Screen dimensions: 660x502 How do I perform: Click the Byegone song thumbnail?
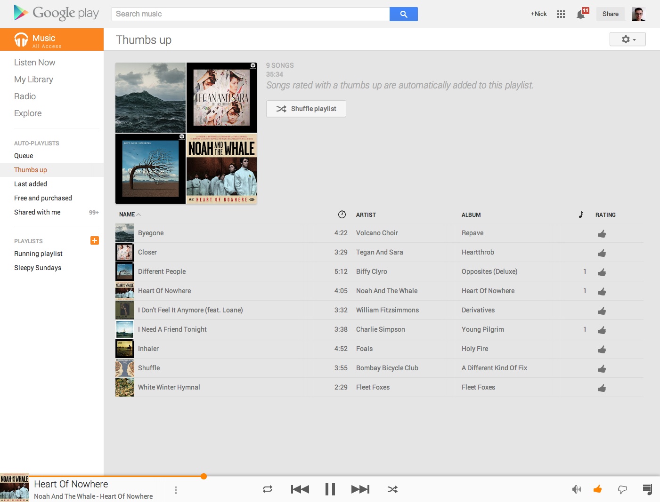pyautogui.click(x=125, y=233)
